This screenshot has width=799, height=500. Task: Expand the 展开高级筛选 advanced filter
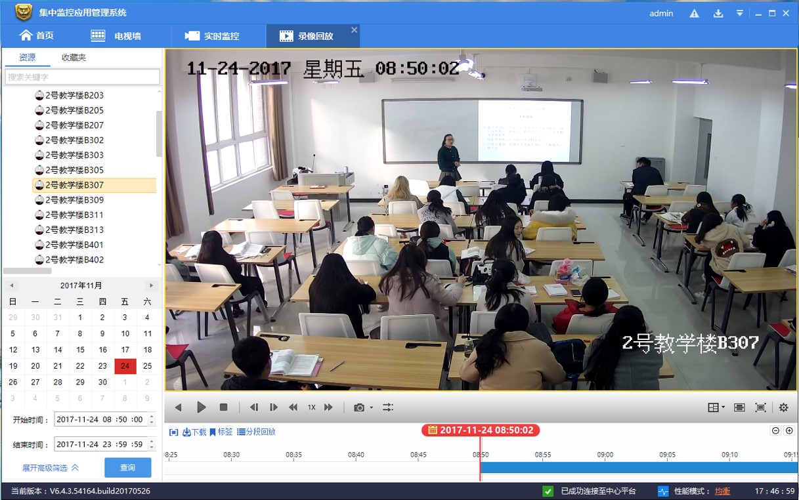(51, 468)
